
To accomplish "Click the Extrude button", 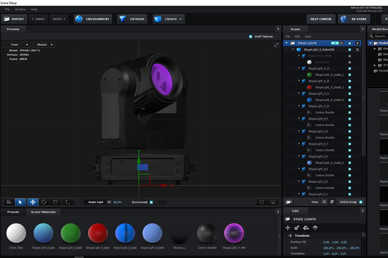I will pos(133,19).
